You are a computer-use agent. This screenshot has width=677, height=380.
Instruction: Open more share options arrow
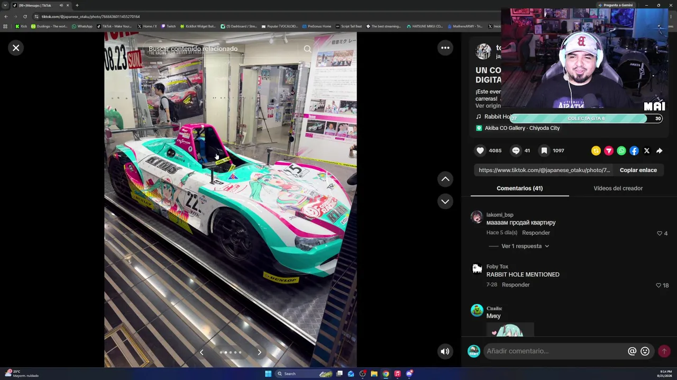(x=660, y=151)
